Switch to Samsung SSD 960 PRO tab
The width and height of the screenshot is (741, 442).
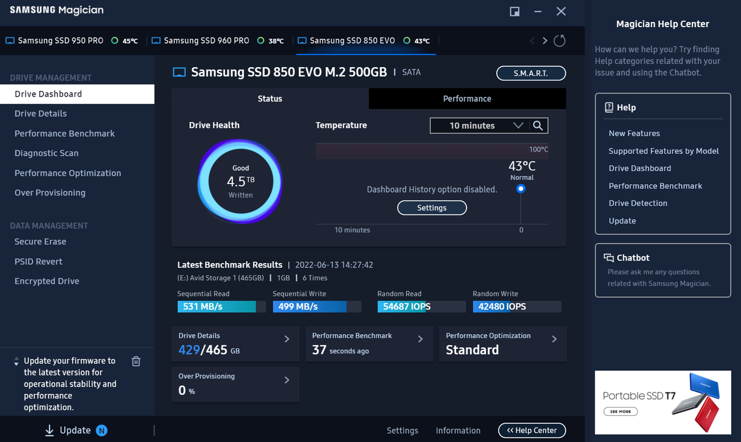(218, 41)
